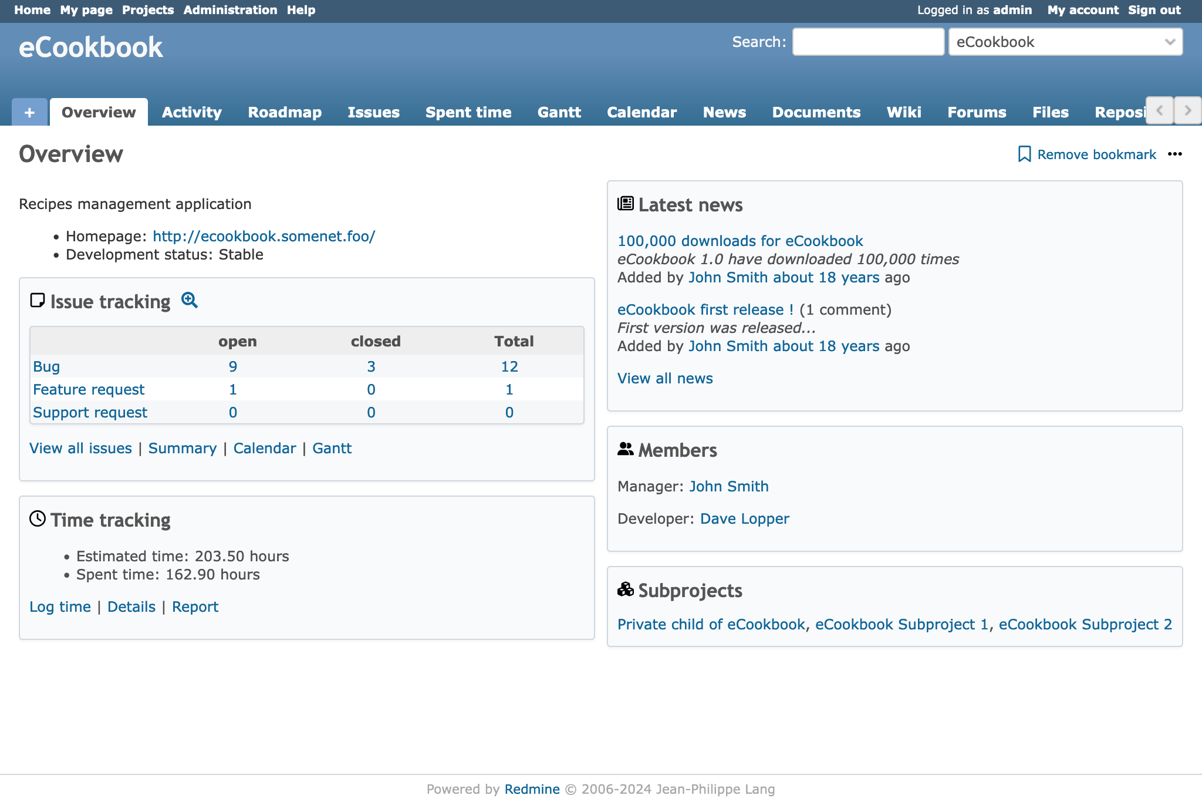1202x802 pixels.
Task: Click the Sign out link
Action: 1154,10
